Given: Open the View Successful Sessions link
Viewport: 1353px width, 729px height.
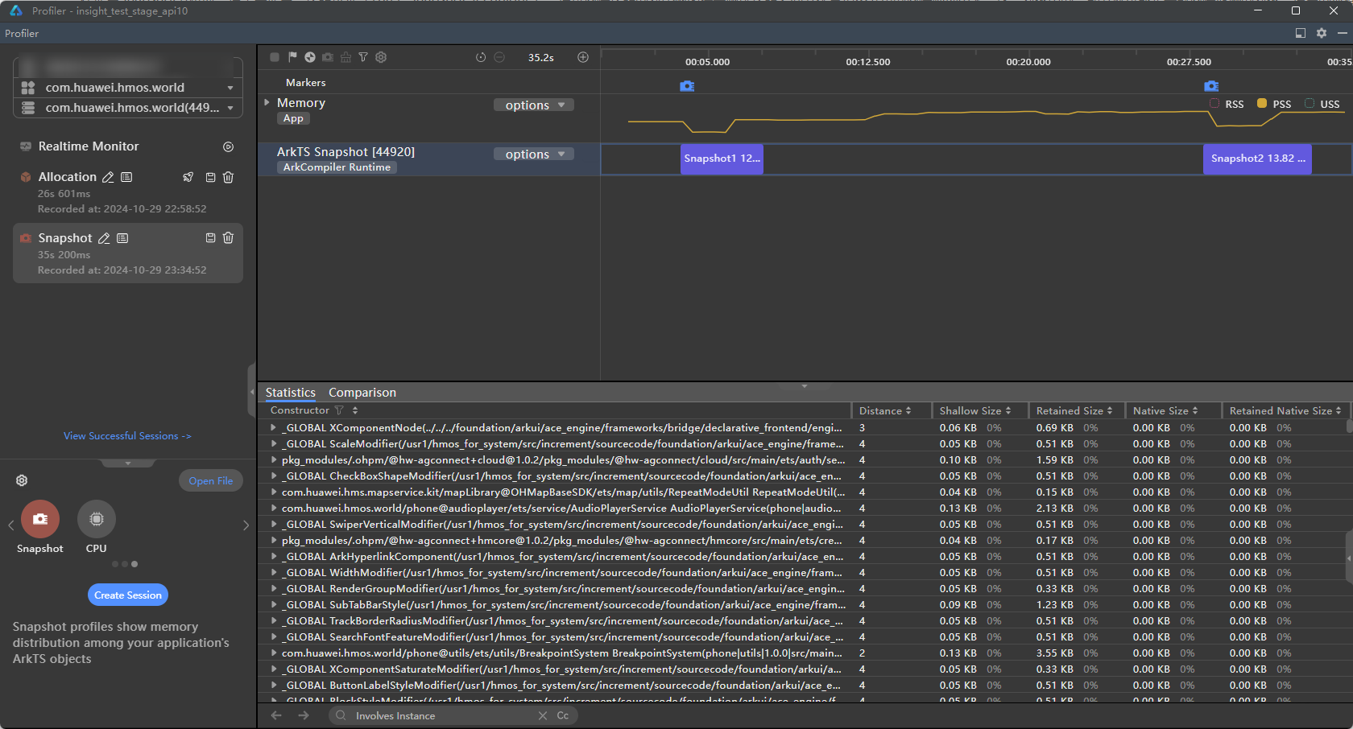Looking at the screenshot, I should click(x=127, y=436).
